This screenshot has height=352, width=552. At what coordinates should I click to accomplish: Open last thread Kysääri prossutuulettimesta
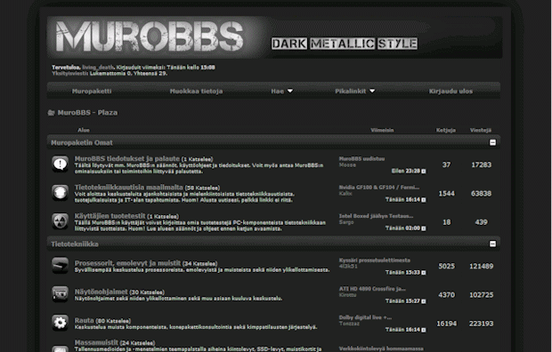374,260
